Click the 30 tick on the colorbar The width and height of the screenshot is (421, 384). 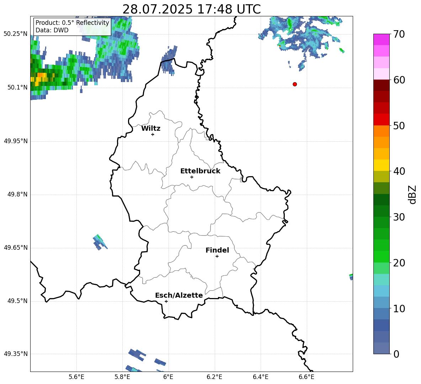399,217
